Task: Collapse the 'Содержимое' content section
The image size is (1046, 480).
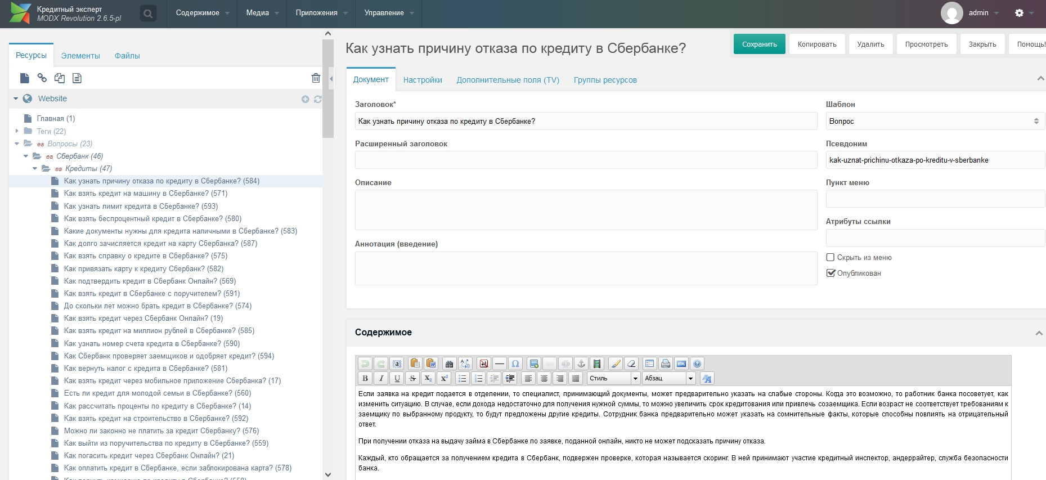Action: (1039, 333)
